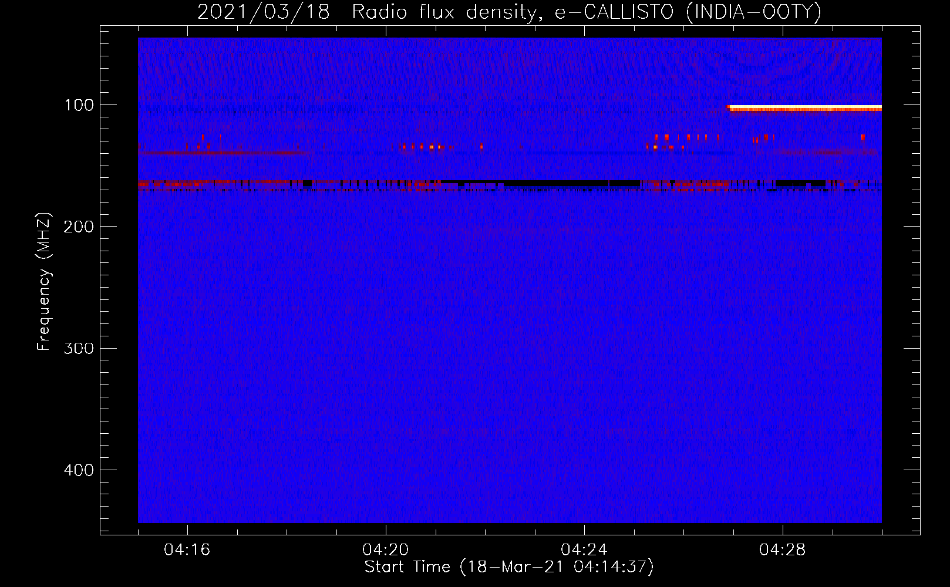Click the 400 frequency tick label

pyautogui.click(x=79, y=470)
